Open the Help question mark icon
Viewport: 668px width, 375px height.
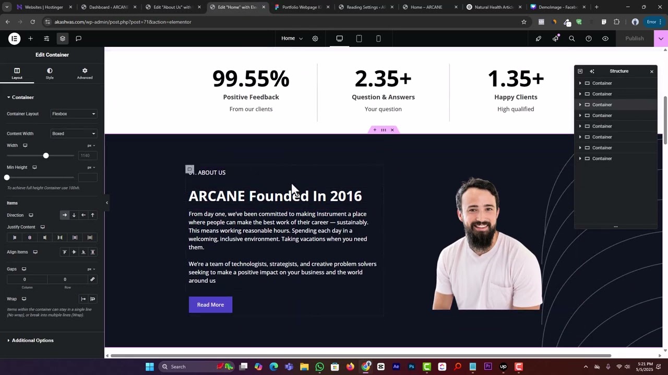(x=589, y=39)
